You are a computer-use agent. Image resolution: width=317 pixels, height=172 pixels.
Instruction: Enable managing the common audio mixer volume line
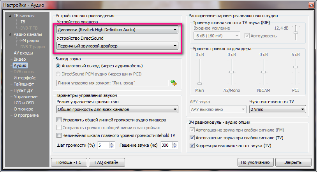click(59, 120)
